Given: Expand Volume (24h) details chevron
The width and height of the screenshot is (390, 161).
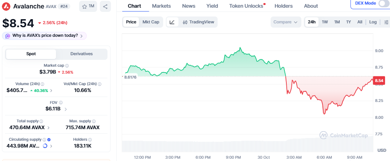Looking at the screenshot, I should pos(51,90).
